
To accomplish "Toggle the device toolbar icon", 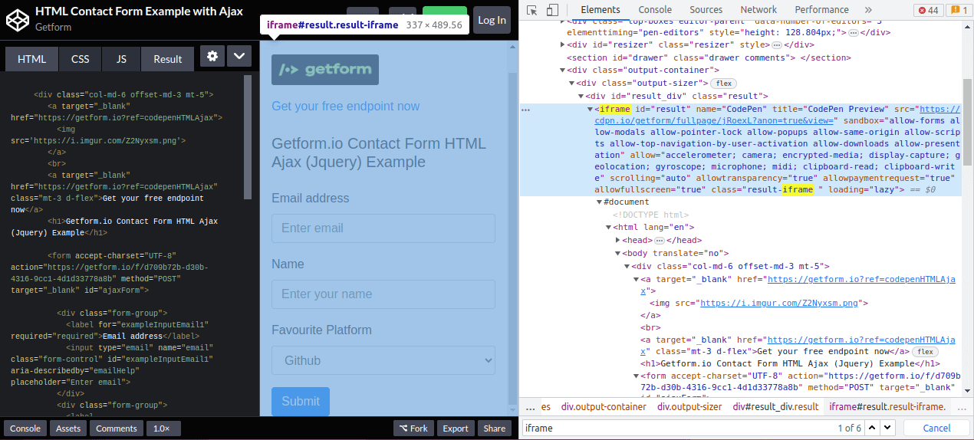I will point(552,10).
